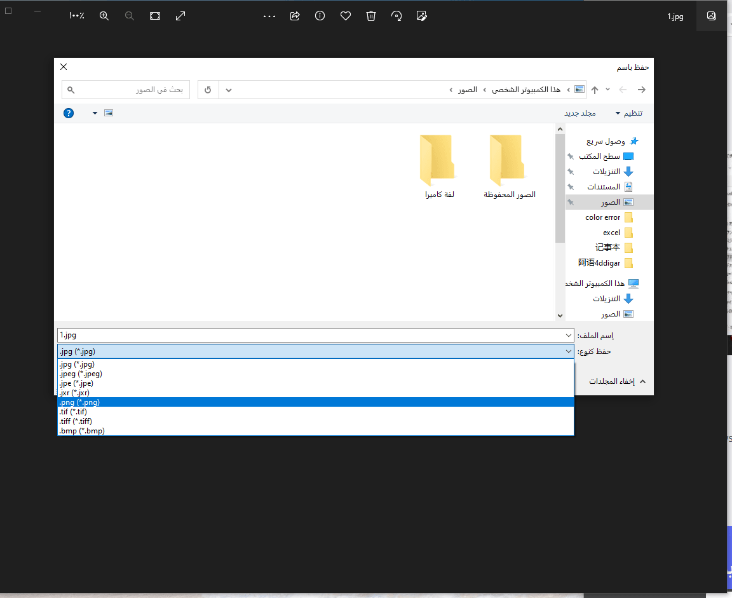Add to favorites with the heart icon
Viewport: 732px width, 598px height.
click(346, 16)
